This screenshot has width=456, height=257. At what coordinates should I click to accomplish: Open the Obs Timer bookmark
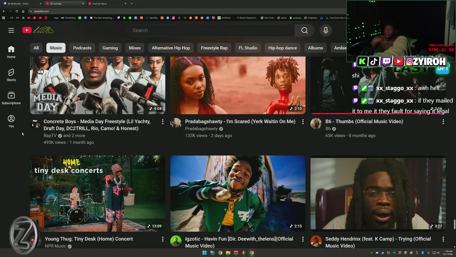point(267,17)
